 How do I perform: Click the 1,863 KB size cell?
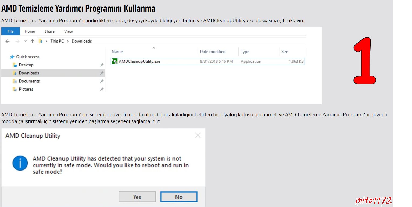tap(296, 61)
